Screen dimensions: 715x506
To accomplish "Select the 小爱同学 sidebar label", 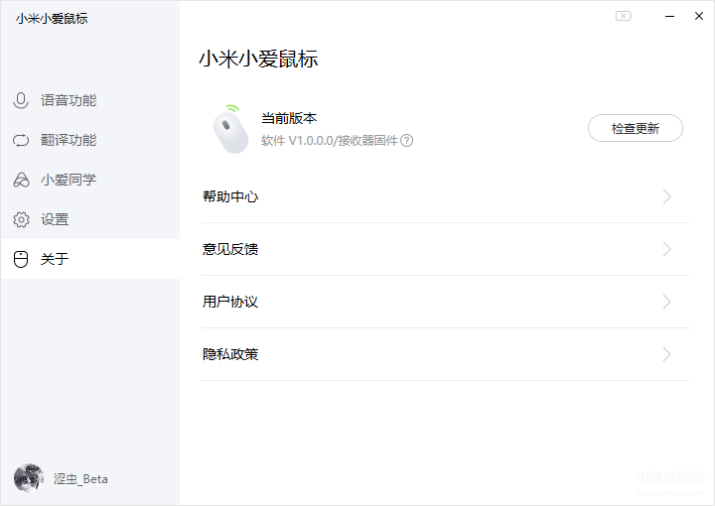I will pyautogui.click(x=69, y=180).
